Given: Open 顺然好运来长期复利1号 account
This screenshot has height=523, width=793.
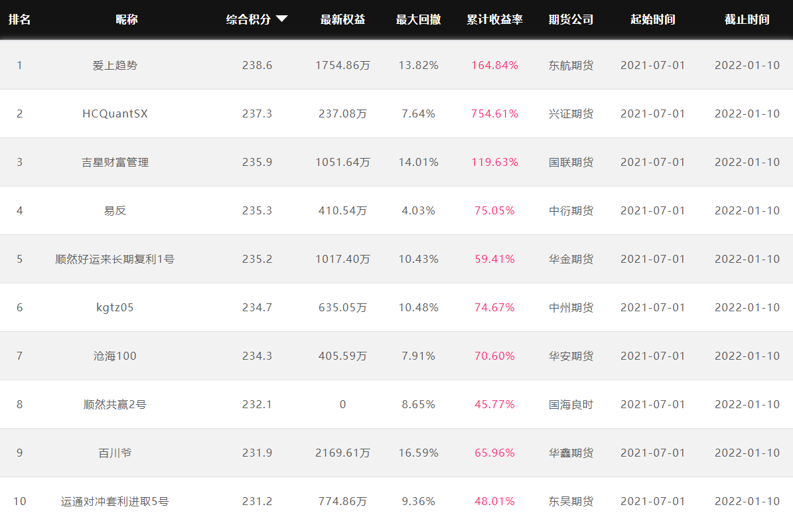Looking at the screenshot, I should coord(115,259).
